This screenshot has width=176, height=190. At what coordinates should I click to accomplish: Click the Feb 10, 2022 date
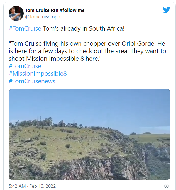point(43,186)
